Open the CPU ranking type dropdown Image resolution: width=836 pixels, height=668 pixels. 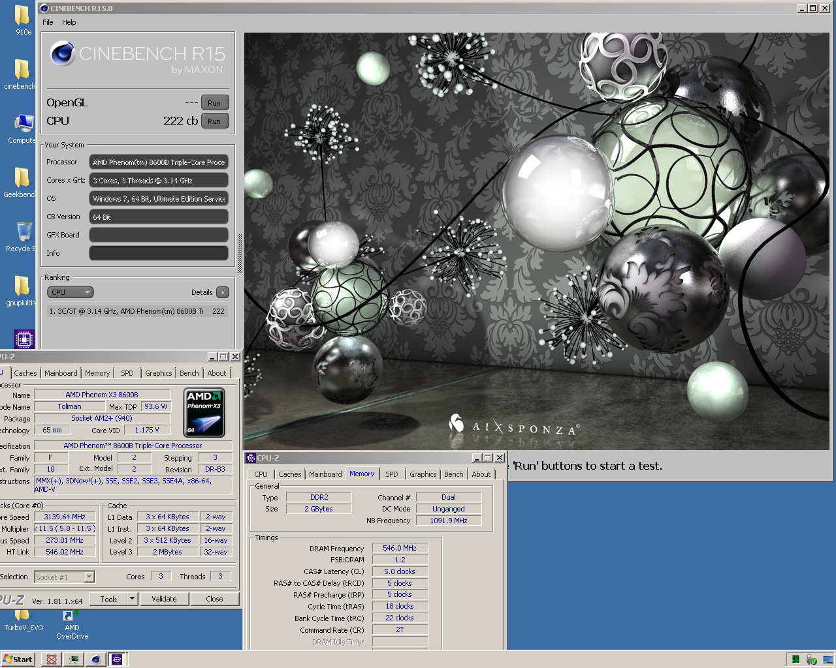tap(71, 292)
